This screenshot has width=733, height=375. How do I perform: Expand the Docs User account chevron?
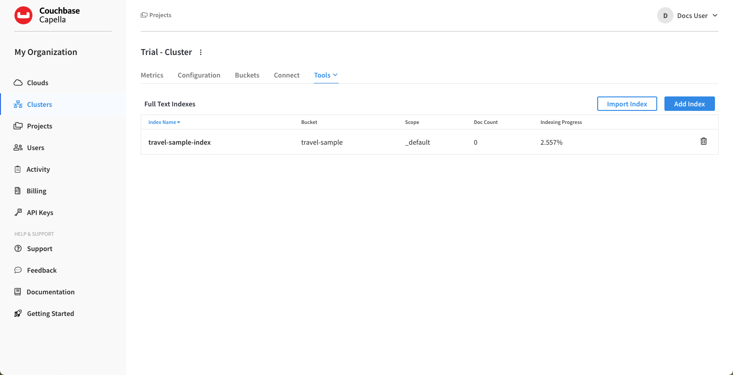[715, 15]
